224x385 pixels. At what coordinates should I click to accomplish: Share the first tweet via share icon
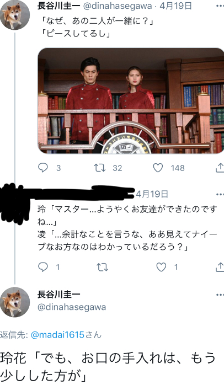[x=220, y=168]
